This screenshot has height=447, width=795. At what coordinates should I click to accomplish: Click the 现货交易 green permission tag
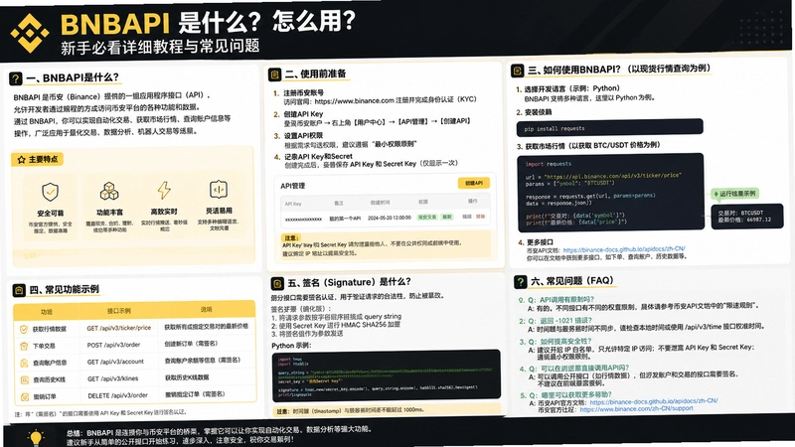click(427, 217)
